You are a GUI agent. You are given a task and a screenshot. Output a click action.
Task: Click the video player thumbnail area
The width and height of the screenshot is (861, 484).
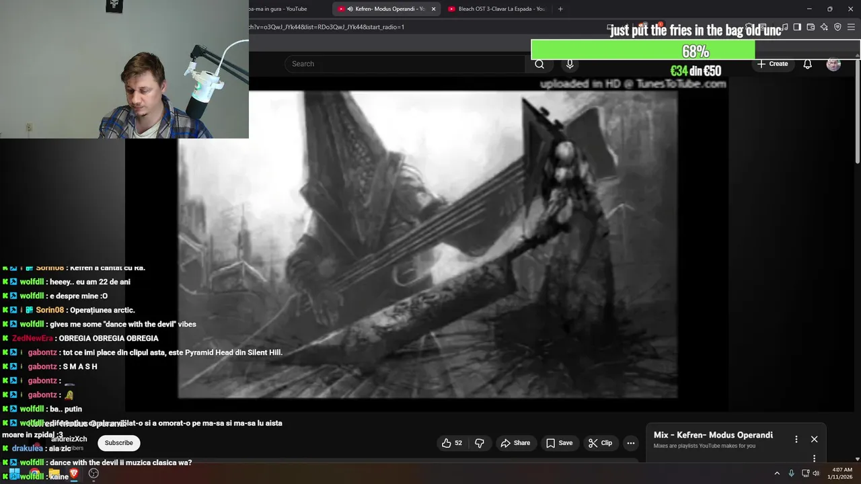point(427,245)
